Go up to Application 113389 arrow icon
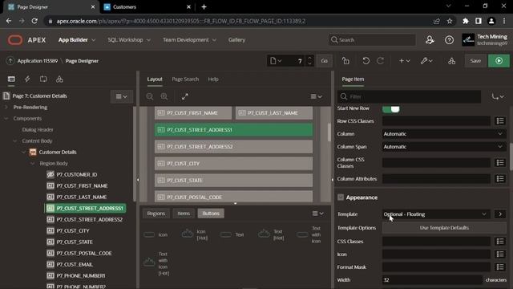 tap(10, 61)
